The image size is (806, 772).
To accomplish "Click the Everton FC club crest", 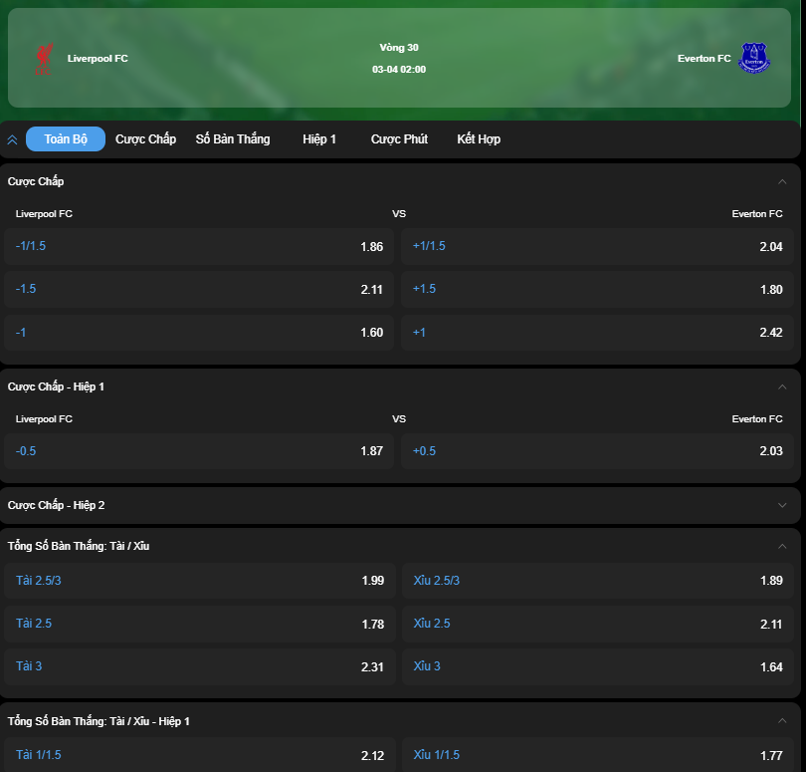I will point(753,58).
